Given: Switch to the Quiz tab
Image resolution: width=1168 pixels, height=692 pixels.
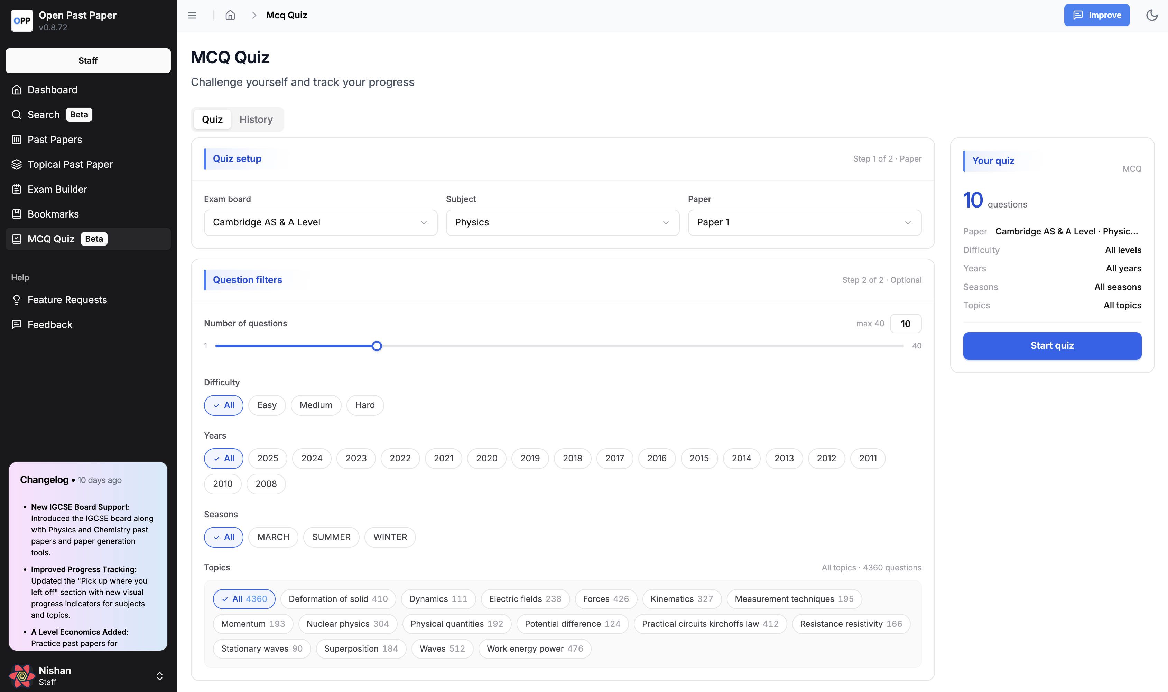Looking at the screenshot, I should (212, 119).
